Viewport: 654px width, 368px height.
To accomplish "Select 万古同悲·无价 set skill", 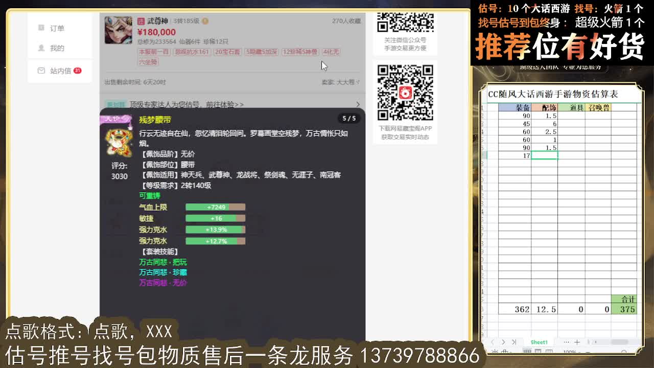I will click(x=163, y=283).
